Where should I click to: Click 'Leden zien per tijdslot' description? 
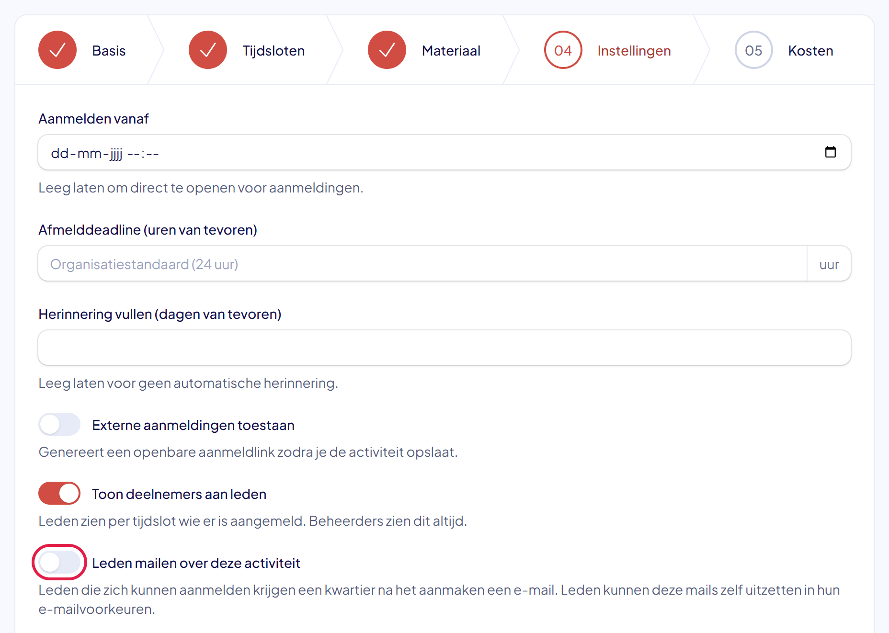[x=252, y=521]
